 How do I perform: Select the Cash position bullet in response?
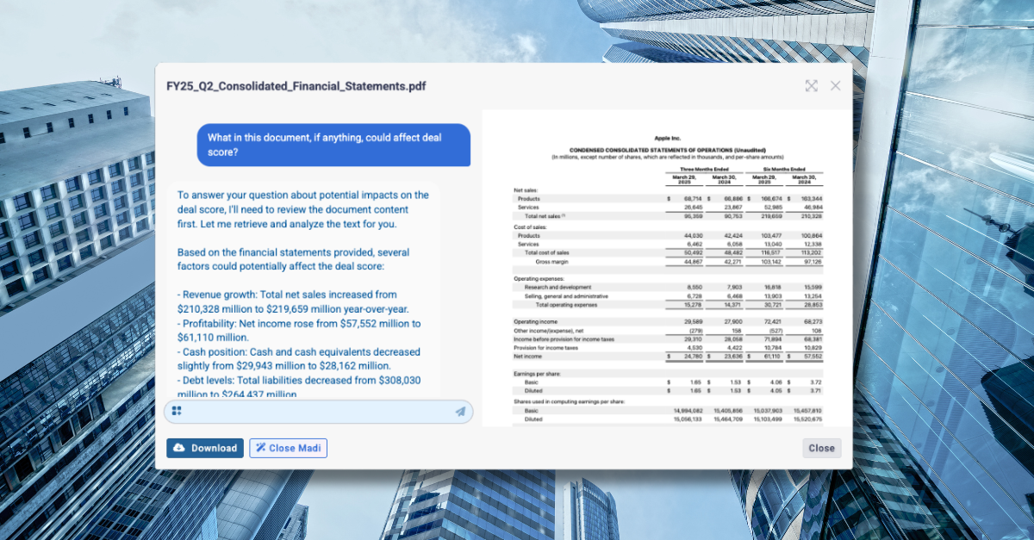pos(299,359)
